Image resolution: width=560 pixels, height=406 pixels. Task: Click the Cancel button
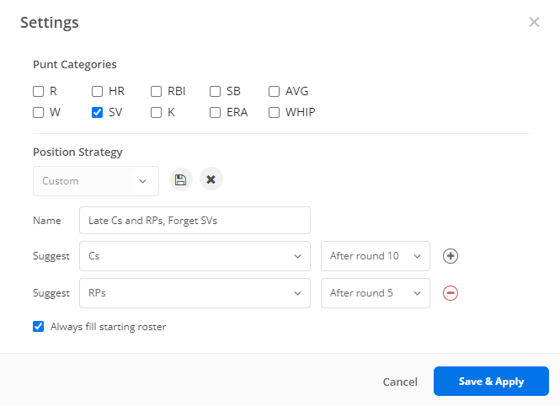click(x=400, y=382)
